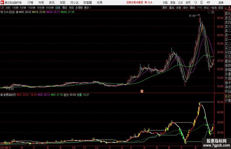
Task: Click the 行情 tab under 自动
Action: (x=228, y=101)
